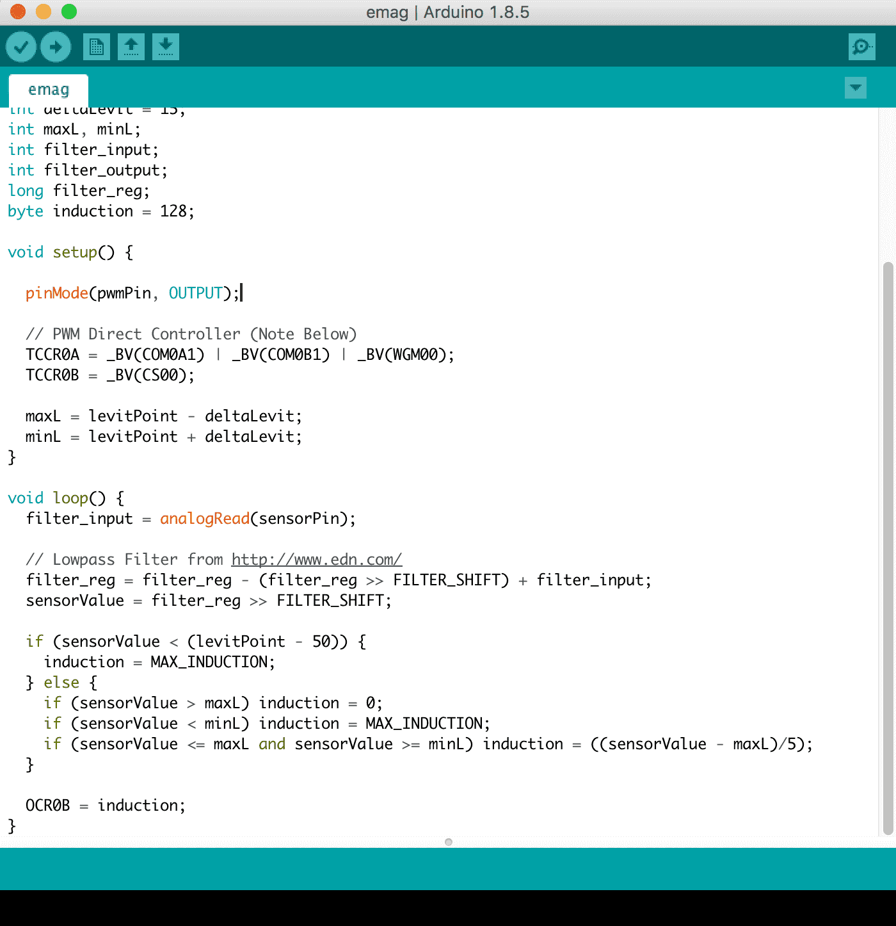Click the 'int maxL, minL;' declaration
Screen dimensions: 896x926
click(x=74, y=129)
